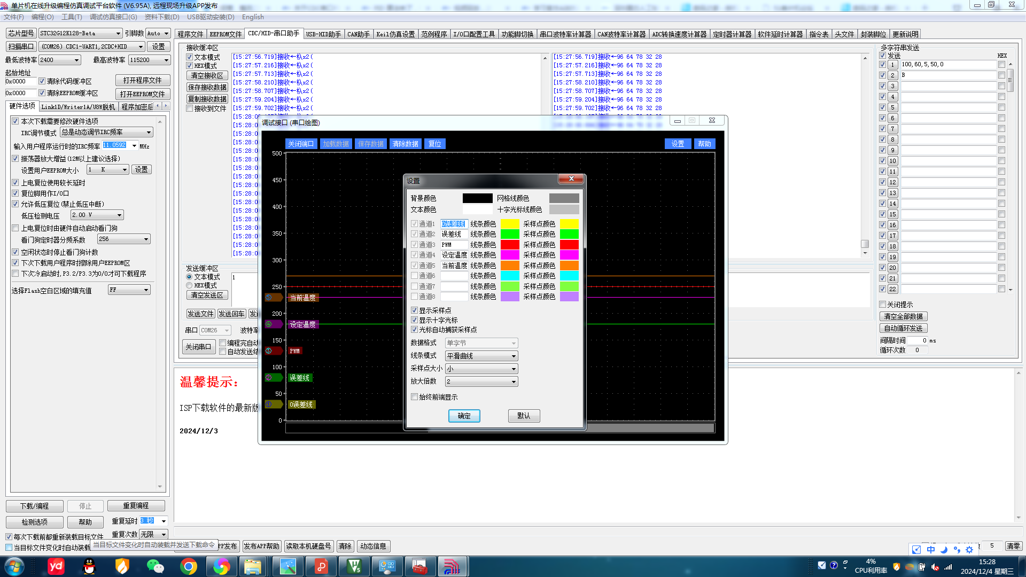Open 放大倍数 dropdown showing 2
Screen dimensions: 1026x577
[481, 381]
